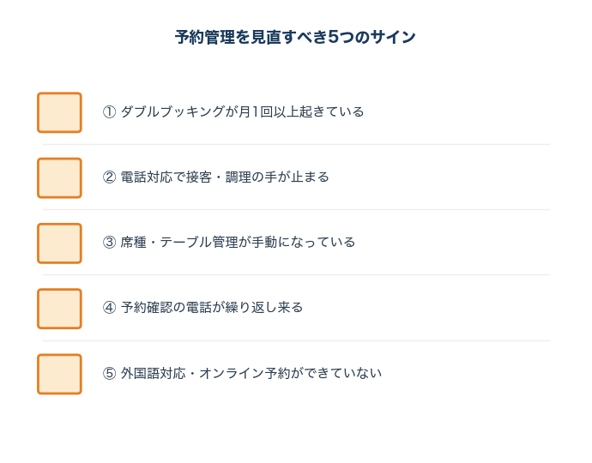Click the circled number ① marker
Viewport: 592px width, 463px height.
[x=109, y=112]
